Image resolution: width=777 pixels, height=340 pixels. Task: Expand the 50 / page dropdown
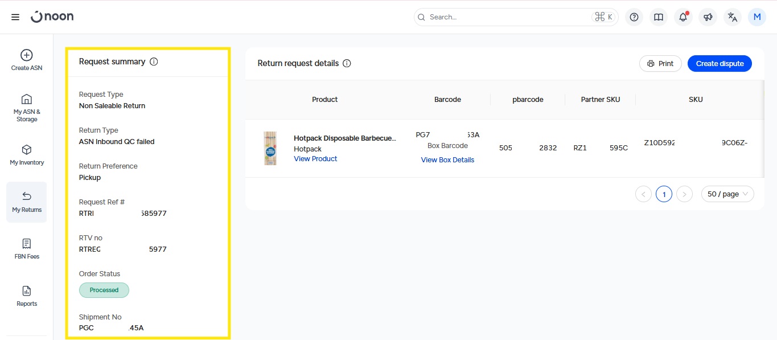click(727, 194)
